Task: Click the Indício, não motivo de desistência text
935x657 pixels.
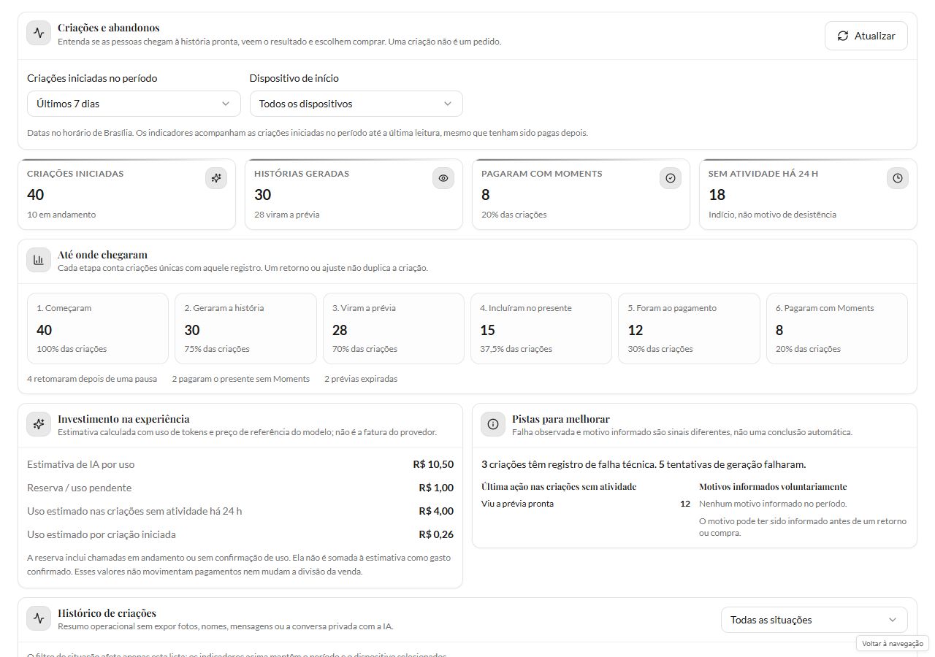Action: [x=772, y=215]
